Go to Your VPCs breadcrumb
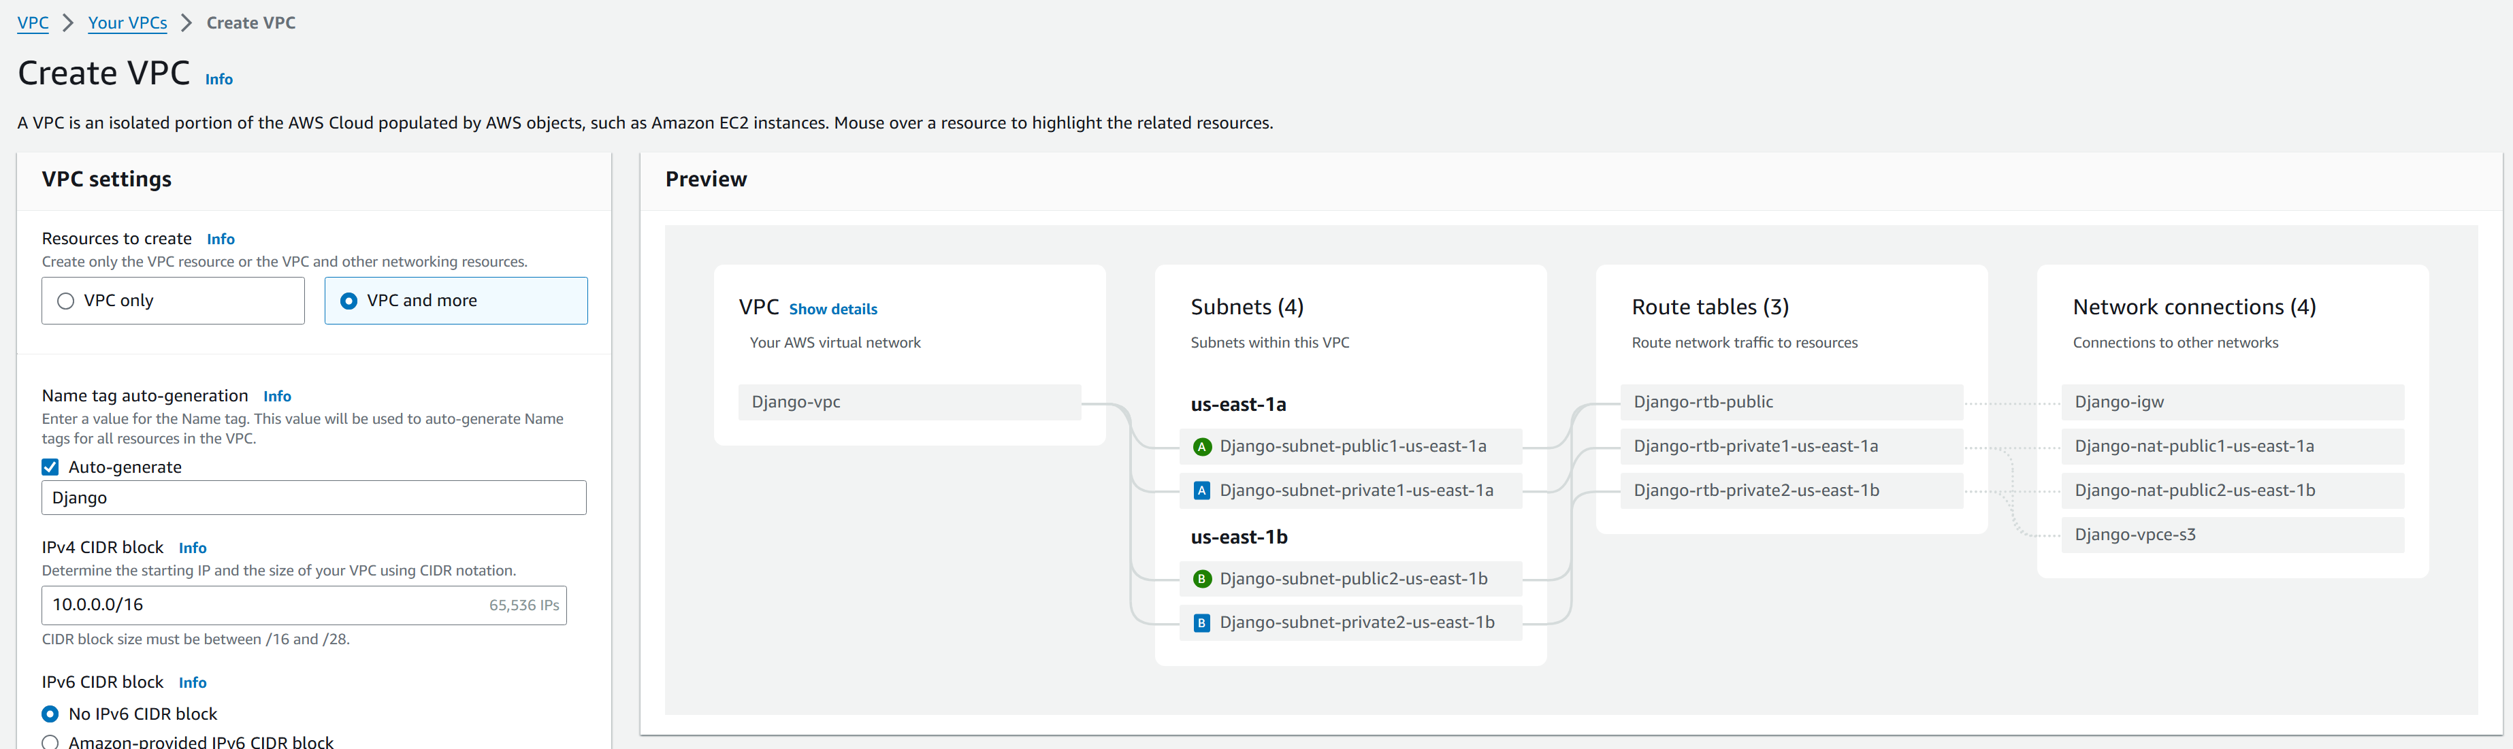This screenshot has height=749, width=2513. tap(127, 22)
